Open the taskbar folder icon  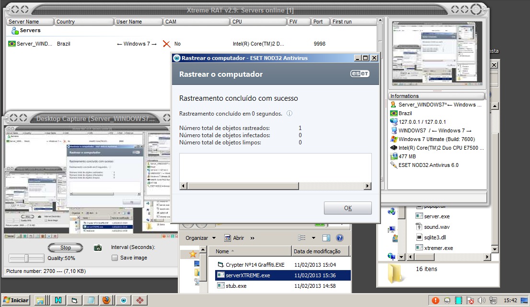point(40,300)
